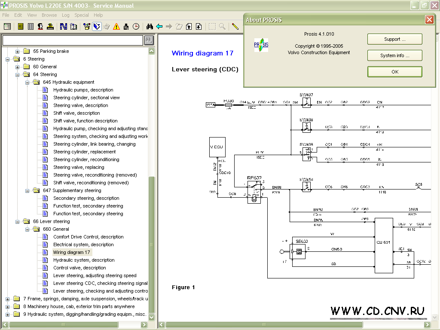This screenshot has width=440, height=330.
Task: Collapse the 645 Hydraulic equipment folder
Action: 27,82
